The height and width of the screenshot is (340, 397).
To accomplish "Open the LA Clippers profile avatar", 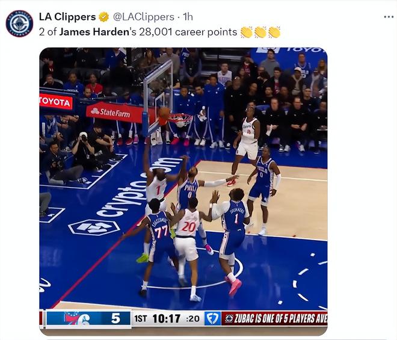I will [x=19, y=23].
